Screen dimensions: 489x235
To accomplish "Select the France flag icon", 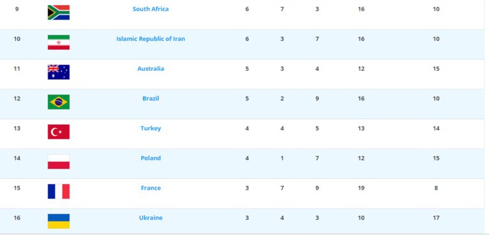I will click(59, 192).
